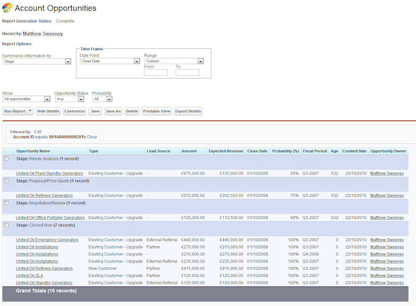Image resolution: width=416 pixels, height=306 pixels.
Task: Open the New Customer United Oil Refinery Generators
Action: pyautogui.click(x=44, y=268)
